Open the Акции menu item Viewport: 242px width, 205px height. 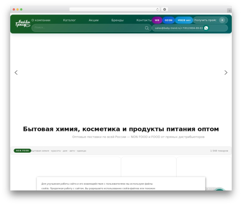tap(93, 20)
